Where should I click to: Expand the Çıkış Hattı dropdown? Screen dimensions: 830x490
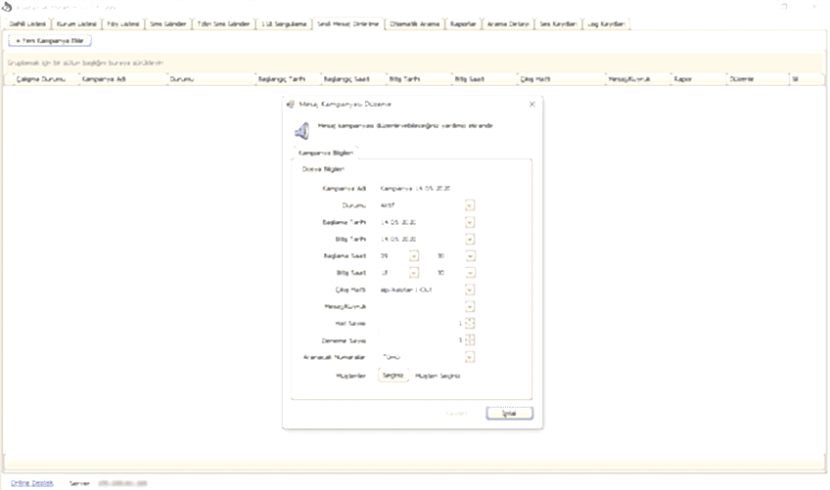coord(470,290)
